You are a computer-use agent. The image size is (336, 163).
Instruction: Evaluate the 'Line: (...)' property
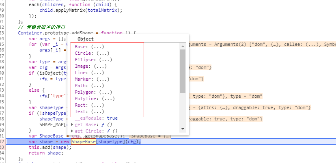(x=89, y=73)
